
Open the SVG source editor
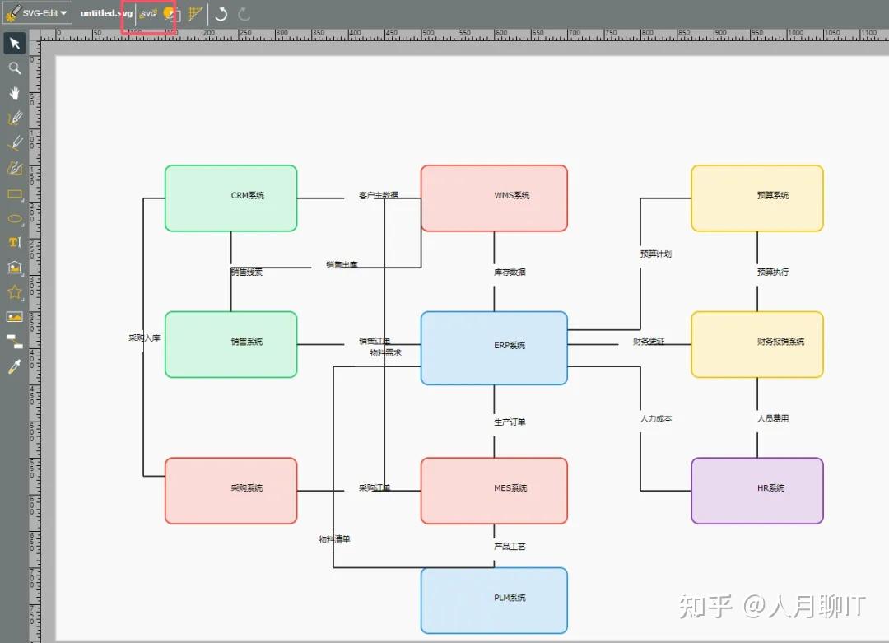click(149, 13)
